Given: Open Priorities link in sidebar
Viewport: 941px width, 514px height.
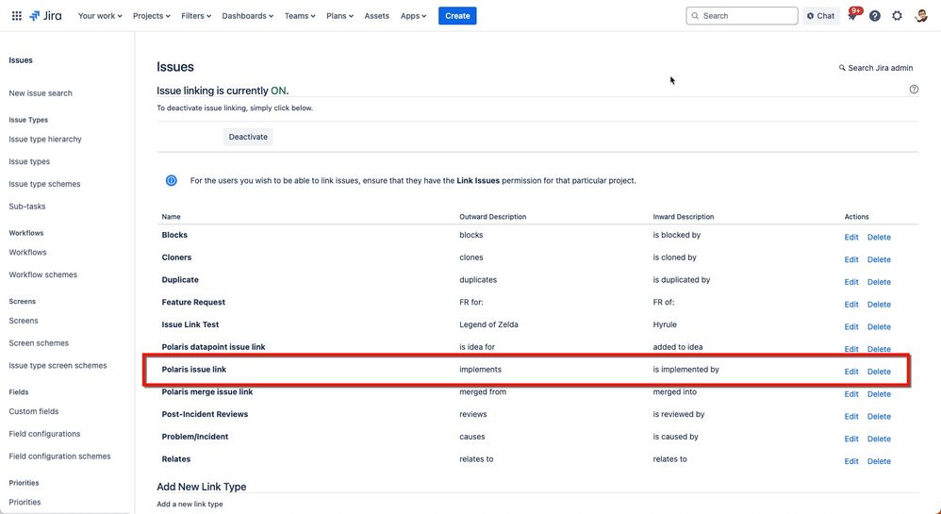Looking at the screenshot, I should [x=25, y=502].
